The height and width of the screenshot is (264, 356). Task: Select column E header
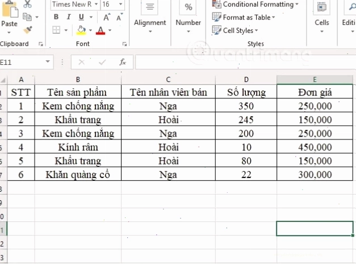[x=315, y=80]
